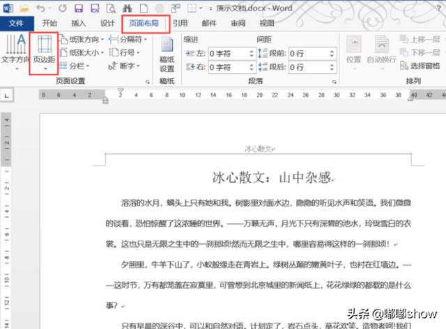Open the Page Setup dialog launcher

pos(147,82)
